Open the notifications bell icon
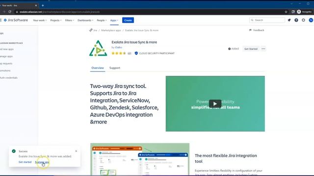The width and height of the screenshot is (314, 176). (x=289, y=20)
